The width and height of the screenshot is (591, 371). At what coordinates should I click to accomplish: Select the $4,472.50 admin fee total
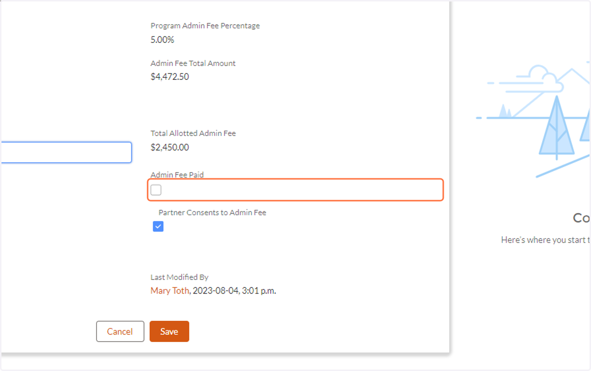tap(170, 77)
